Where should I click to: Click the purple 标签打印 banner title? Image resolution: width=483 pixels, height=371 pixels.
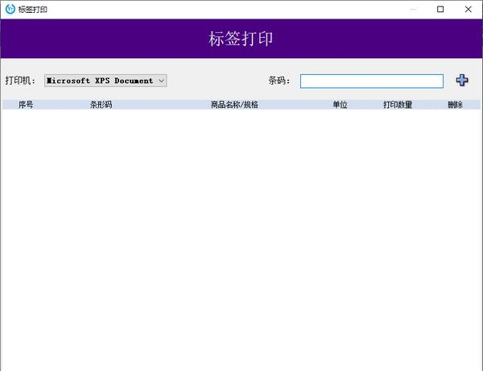pyautogui.click(x=241, y=39)
